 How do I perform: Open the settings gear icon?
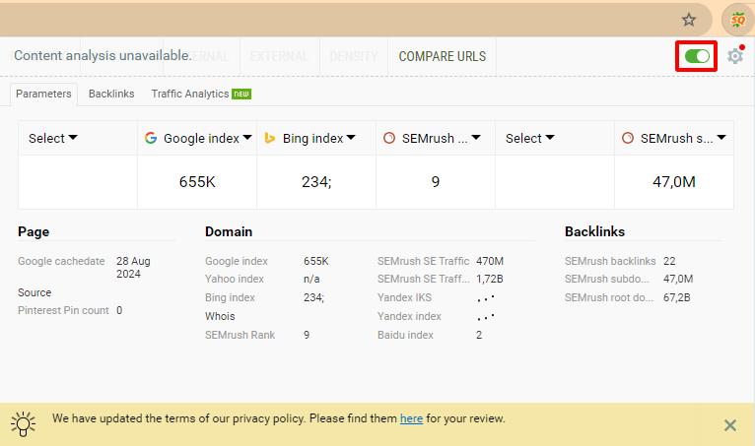(x=734, y=57)
